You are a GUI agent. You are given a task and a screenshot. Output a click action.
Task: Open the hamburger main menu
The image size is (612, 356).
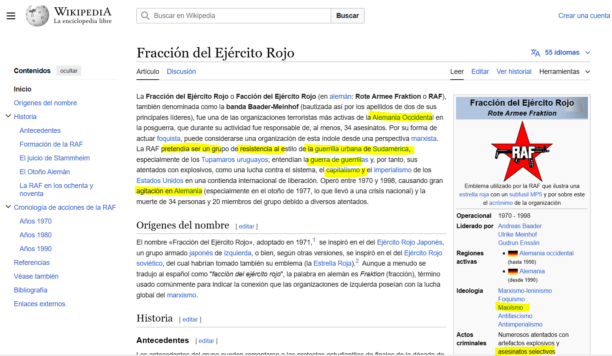[11, 16]
